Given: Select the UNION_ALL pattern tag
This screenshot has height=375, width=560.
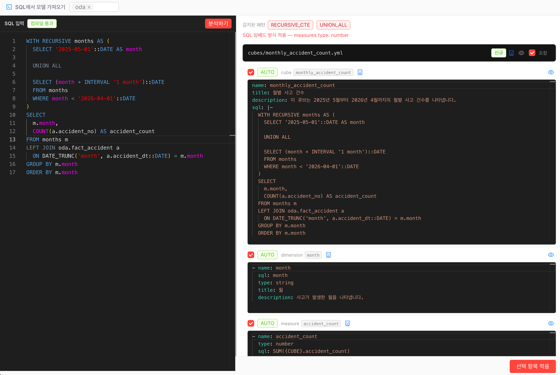Looking at the screenshot, I should click(x=333, y=25).
